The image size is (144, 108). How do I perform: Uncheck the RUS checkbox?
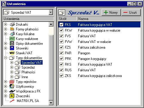point(61,70)
